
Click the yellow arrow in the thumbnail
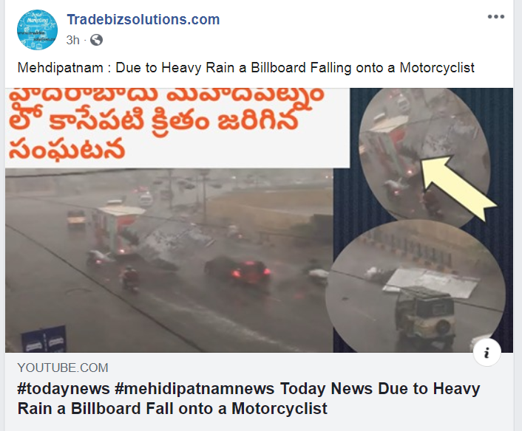point(458,185)
